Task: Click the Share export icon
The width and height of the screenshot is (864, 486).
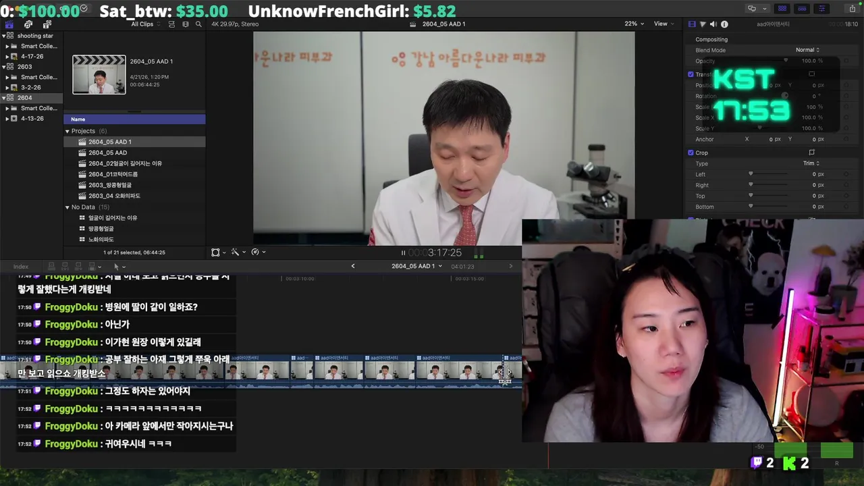Action: coord(852,9)
